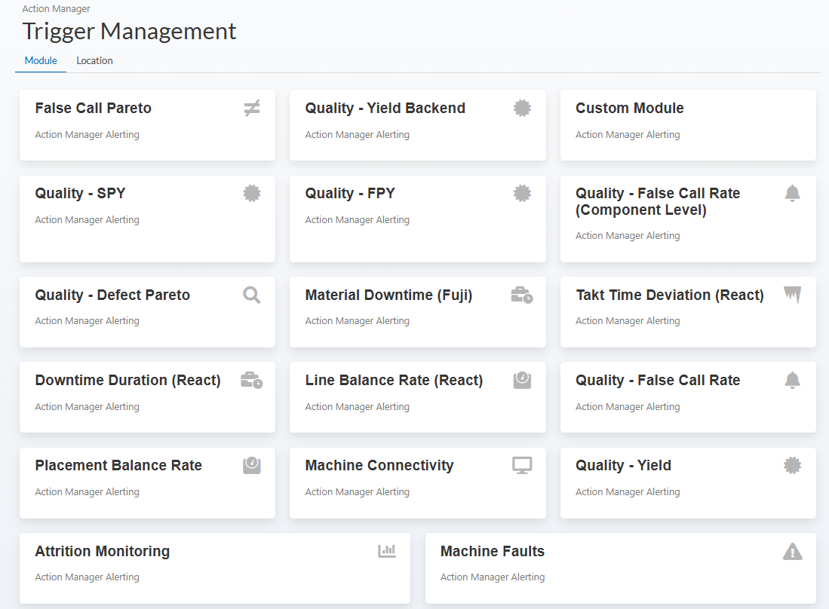Switch to the Location tab
This screenshot has height=609, width=829.
click(x=94, y=60)
